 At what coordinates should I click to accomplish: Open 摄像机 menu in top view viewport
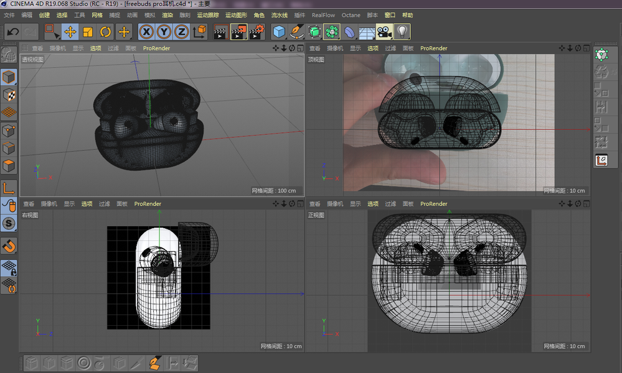335,48
